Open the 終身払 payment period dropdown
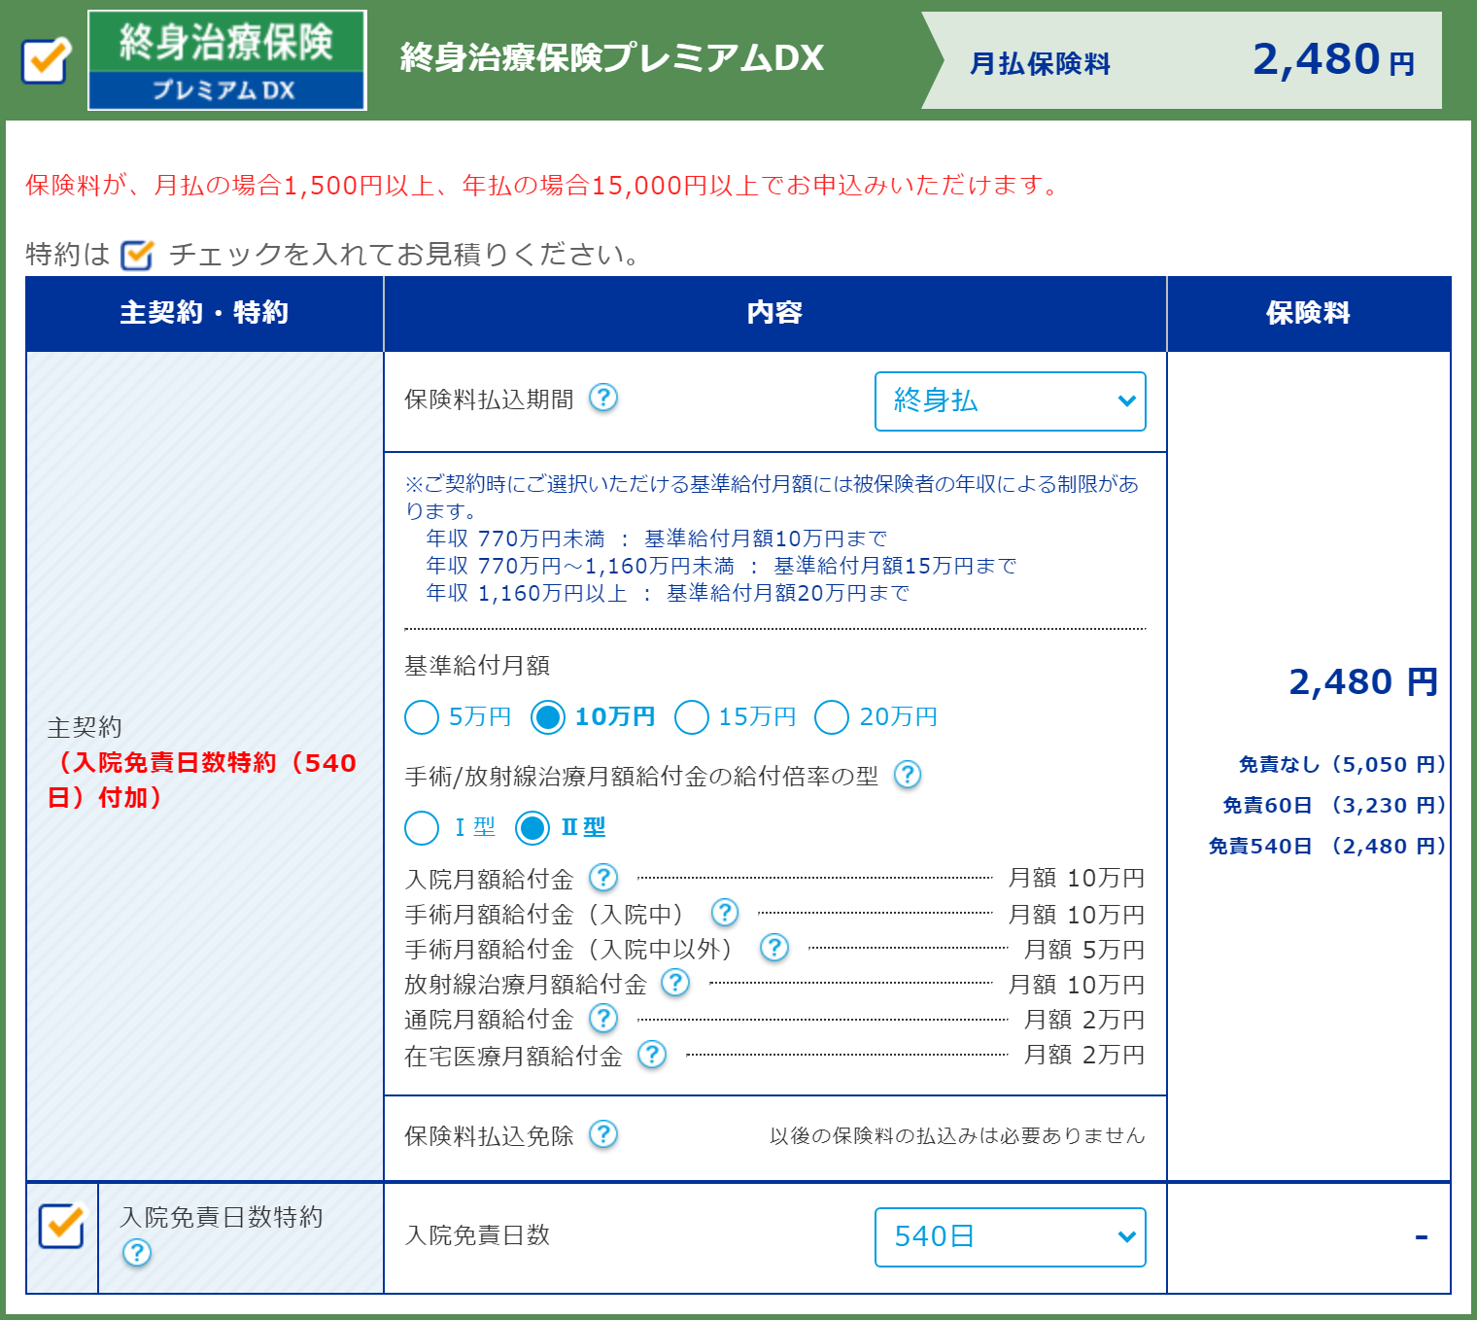The width and height of the screenshot is (1477, 1320). pyautogui.click(x=1011, y=401)
